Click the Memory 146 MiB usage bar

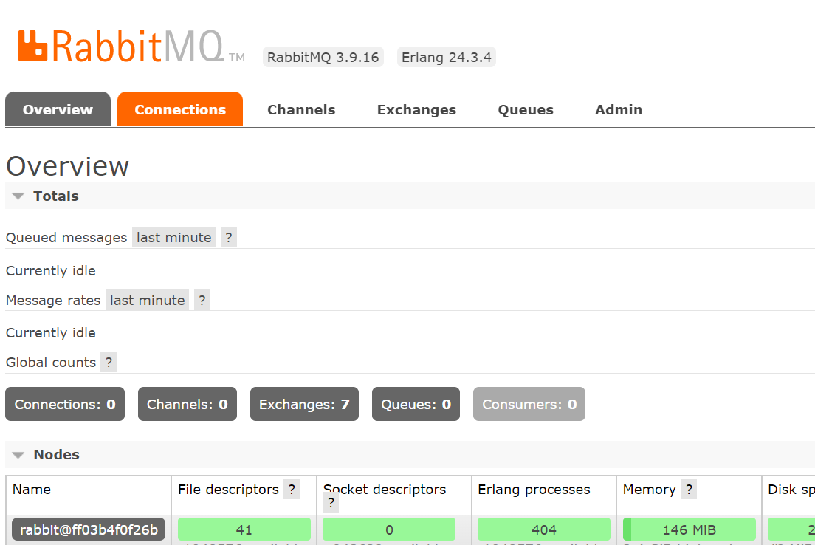[690, 529]
